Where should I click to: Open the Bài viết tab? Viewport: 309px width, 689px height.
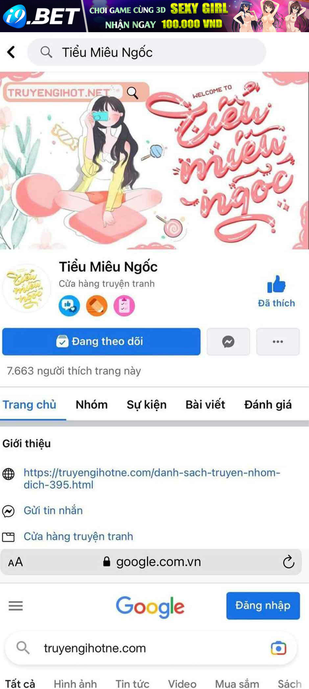[x=205, y=405]
